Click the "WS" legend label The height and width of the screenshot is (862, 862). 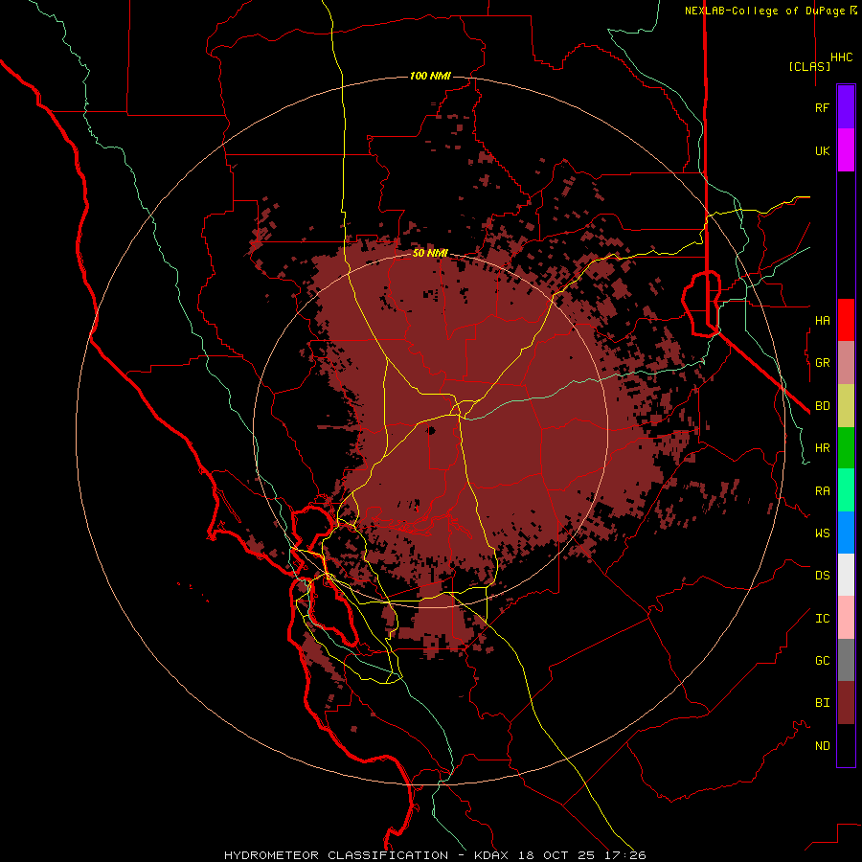(822, 533)
